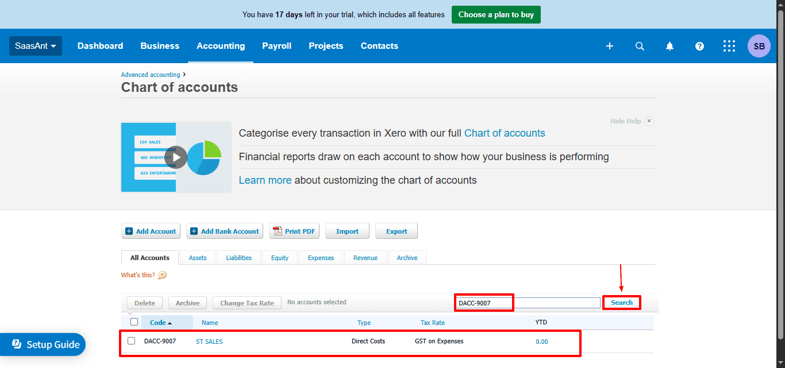Click the DACC-9007 code cell
Screen dimensions: 785x368
point(160,341)
